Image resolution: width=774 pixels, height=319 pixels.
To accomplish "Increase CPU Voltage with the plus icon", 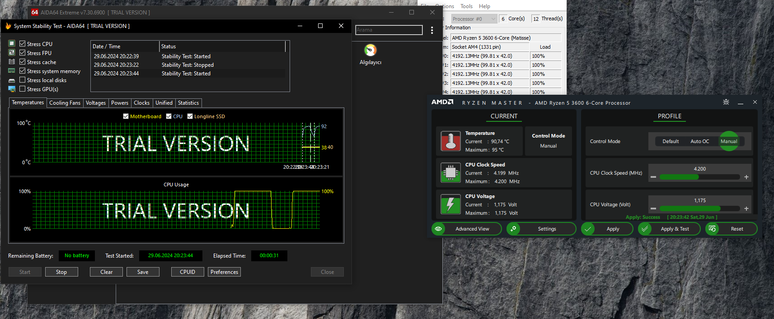I will tap(746, 208).
